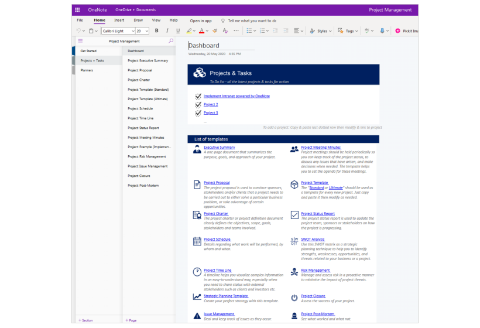Click the spell check icon
This screenshot has height=328, width=480.
(x=367, y=30)
